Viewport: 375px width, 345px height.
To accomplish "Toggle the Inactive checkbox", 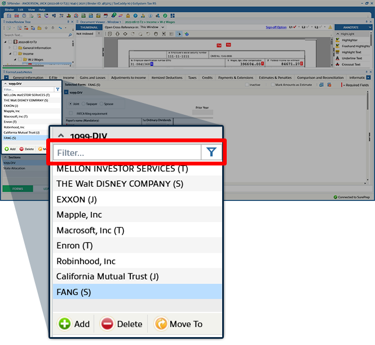I will pyautogui.click(x=247, y=85).
